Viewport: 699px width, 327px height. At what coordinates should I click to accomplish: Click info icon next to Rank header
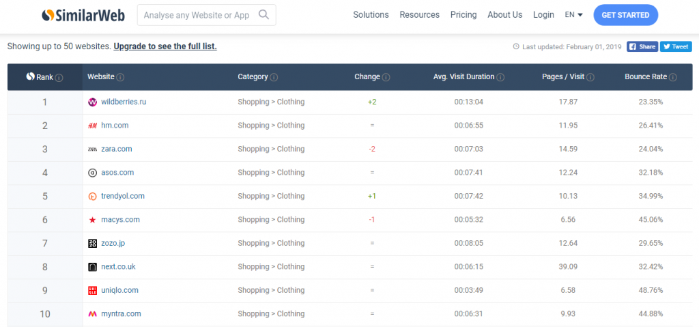[59, 77]
